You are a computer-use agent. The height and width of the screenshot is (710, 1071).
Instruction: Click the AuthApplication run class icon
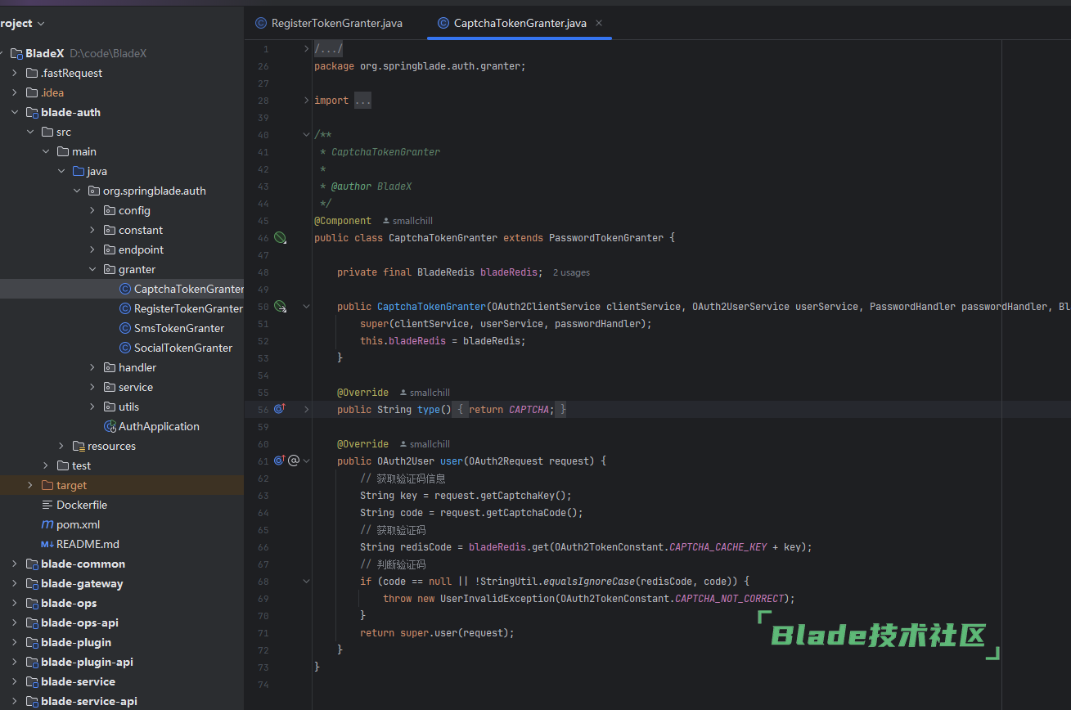point(110,426)
